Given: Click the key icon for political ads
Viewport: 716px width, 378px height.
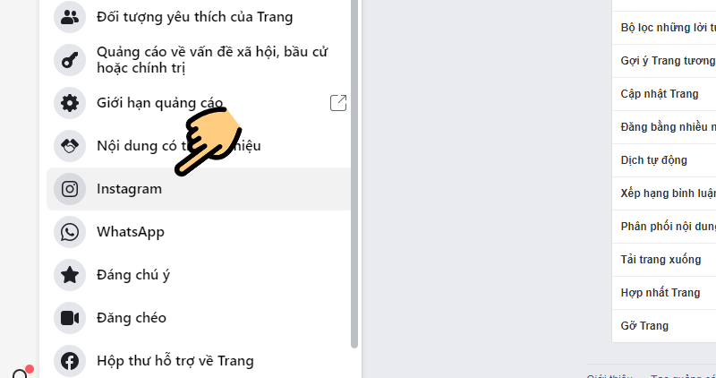Looking at the screenshot, I should point(70,60).
